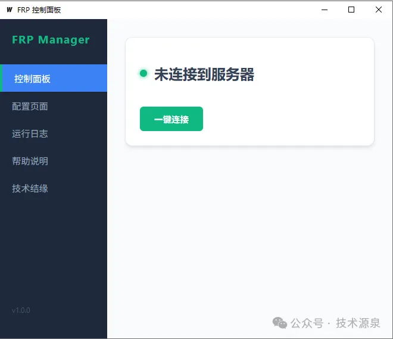Click the 一键连接 green button
This screenshot has height=339, width=393.
[171, 119]
